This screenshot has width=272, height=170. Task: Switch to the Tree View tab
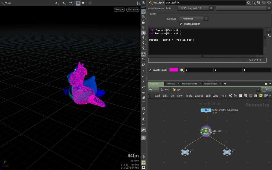[x=170, y=84]
